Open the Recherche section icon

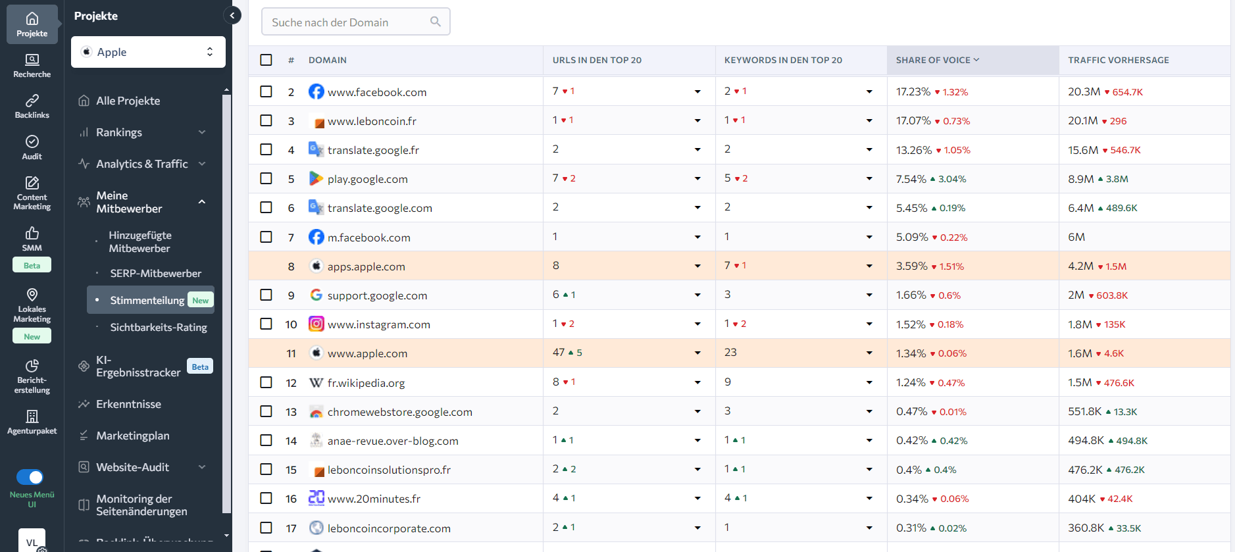pyautogui.click(x=32, y=59)
